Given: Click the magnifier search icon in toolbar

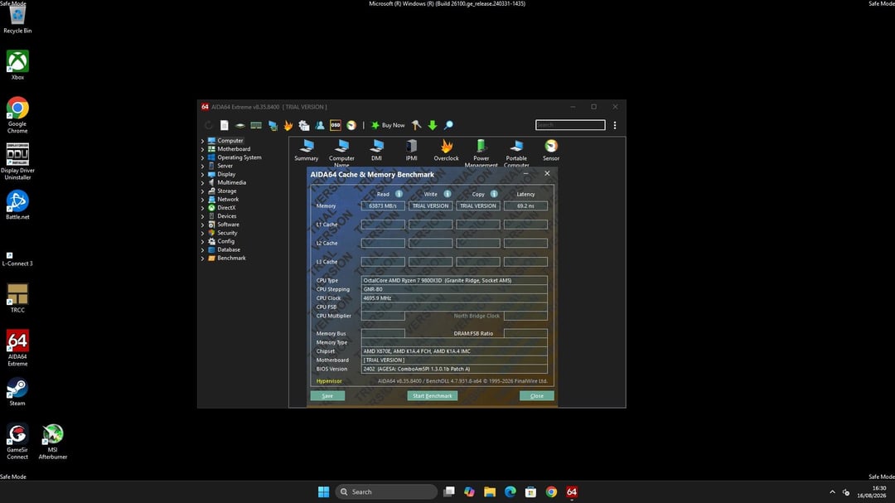Looking at the screenshot, I should [448, 125].
